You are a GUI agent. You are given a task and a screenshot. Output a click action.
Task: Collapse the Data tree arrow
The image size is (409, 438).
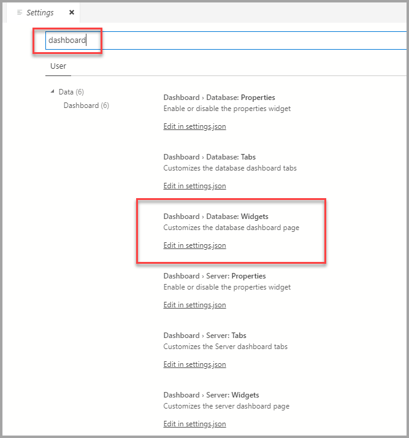(x=52, y=92)
